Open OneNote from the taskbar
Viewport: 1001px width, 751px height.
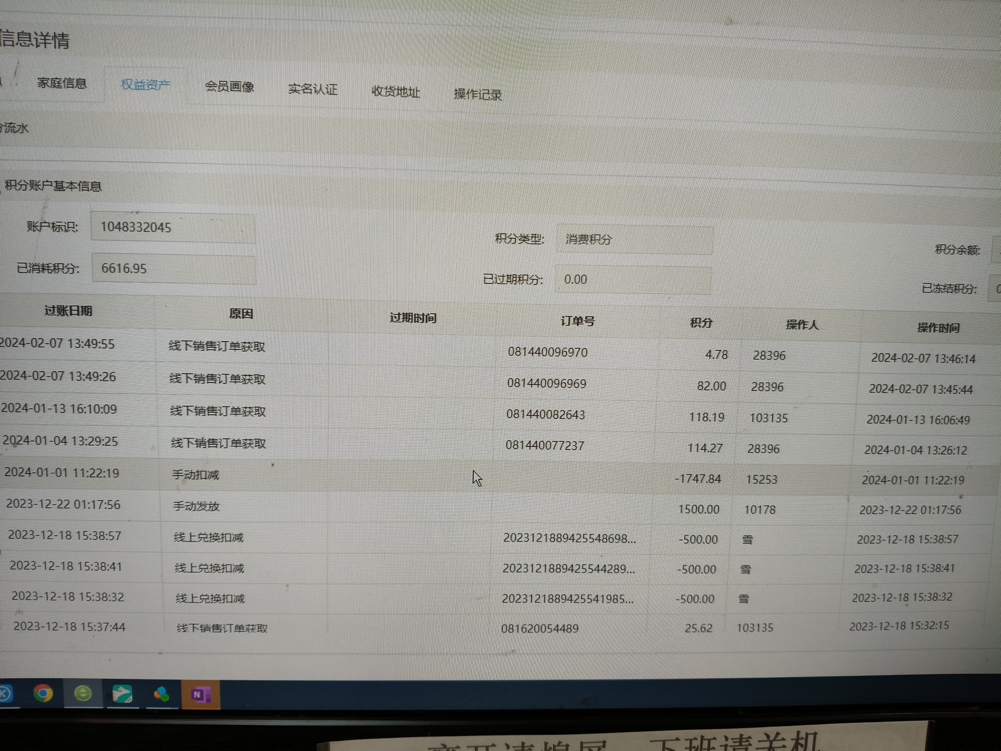tap(201, 695)
